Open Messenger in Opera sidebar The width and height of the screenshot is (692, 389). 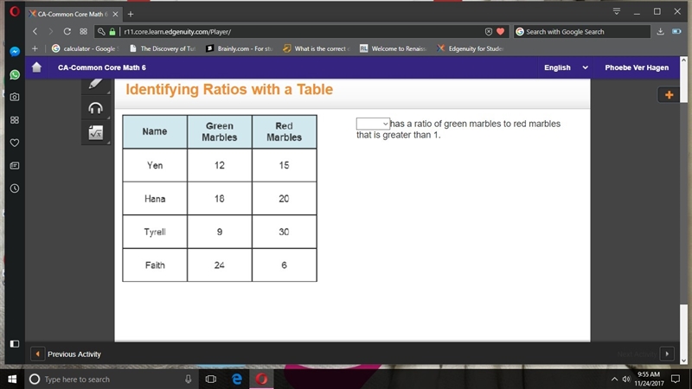tap(15, 52)
